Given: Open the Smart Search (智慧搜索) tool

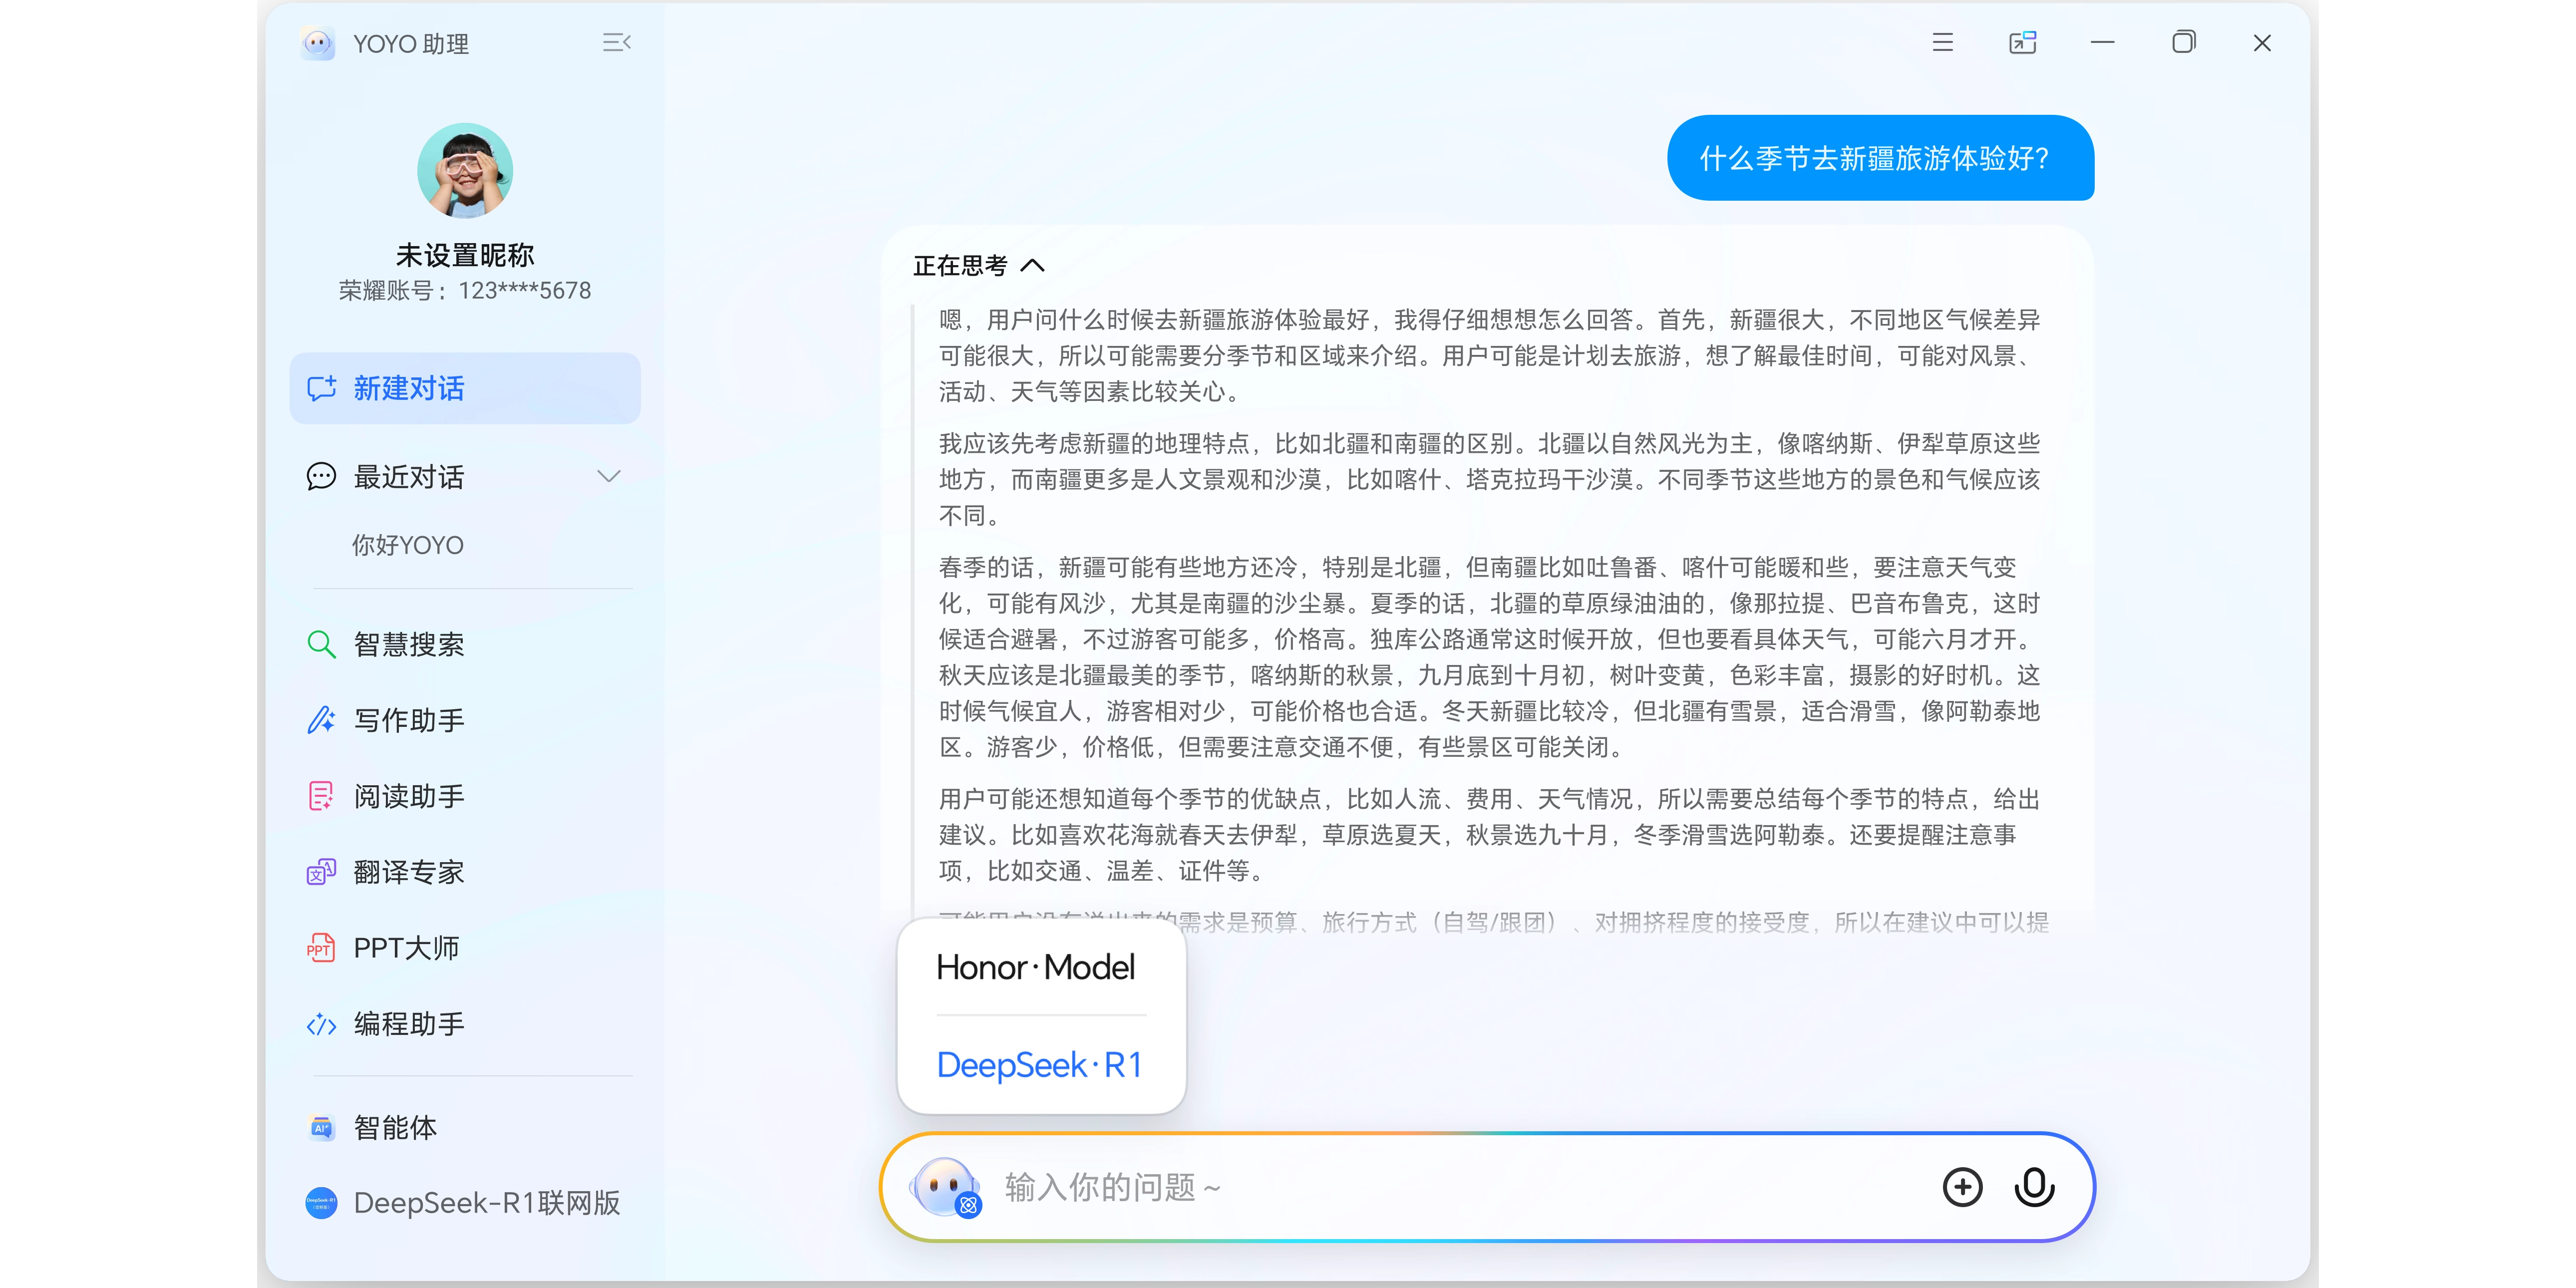Looking at the screenshot, I should point(408,644).
